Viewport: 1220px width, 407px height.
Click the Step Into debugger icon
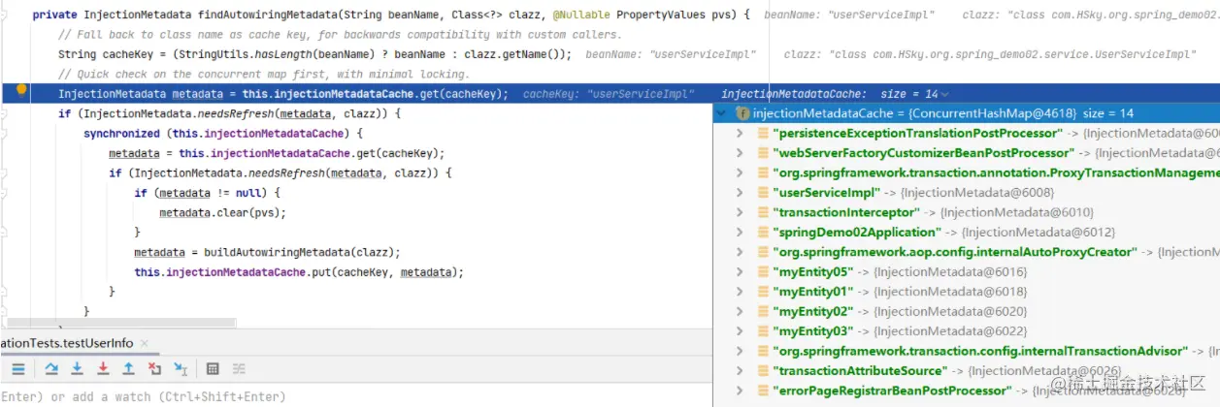[x=78, y=369]
